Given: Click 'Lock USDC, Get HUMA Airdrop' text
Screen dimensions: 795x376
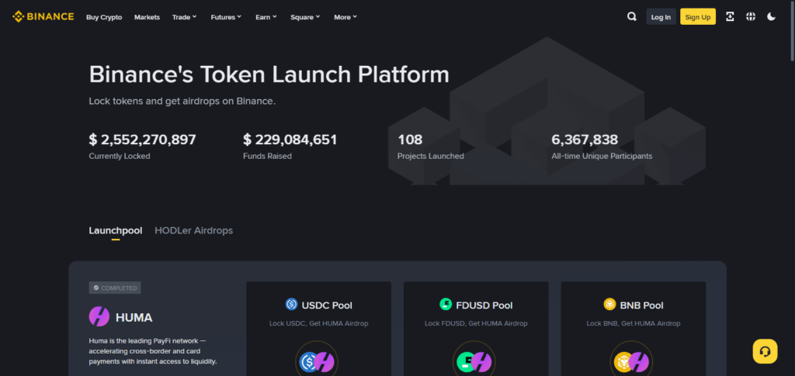Looking at the screenshot, I should coord(319,323).
